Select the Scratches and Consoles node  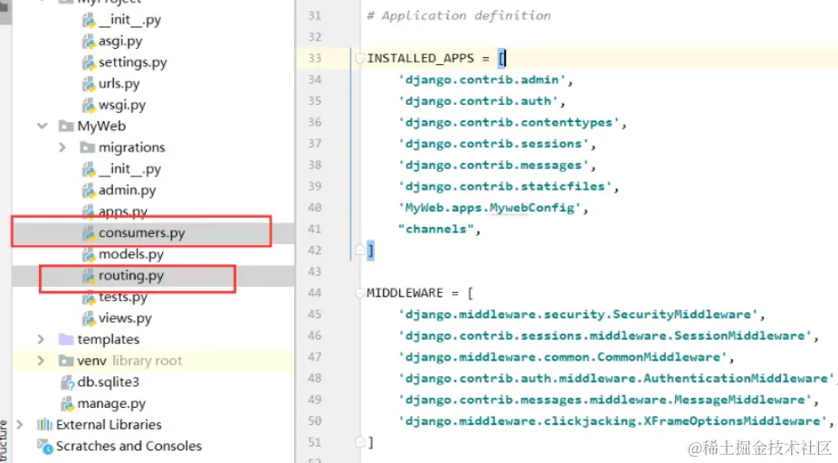(x=129, y=446)
